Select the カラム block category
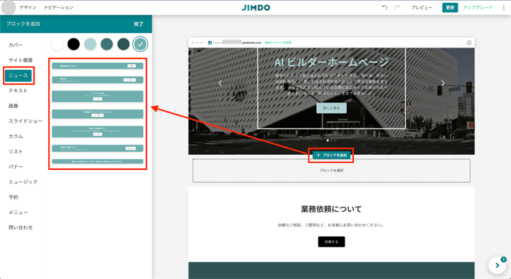511x279 pixels. pos(15,137)
